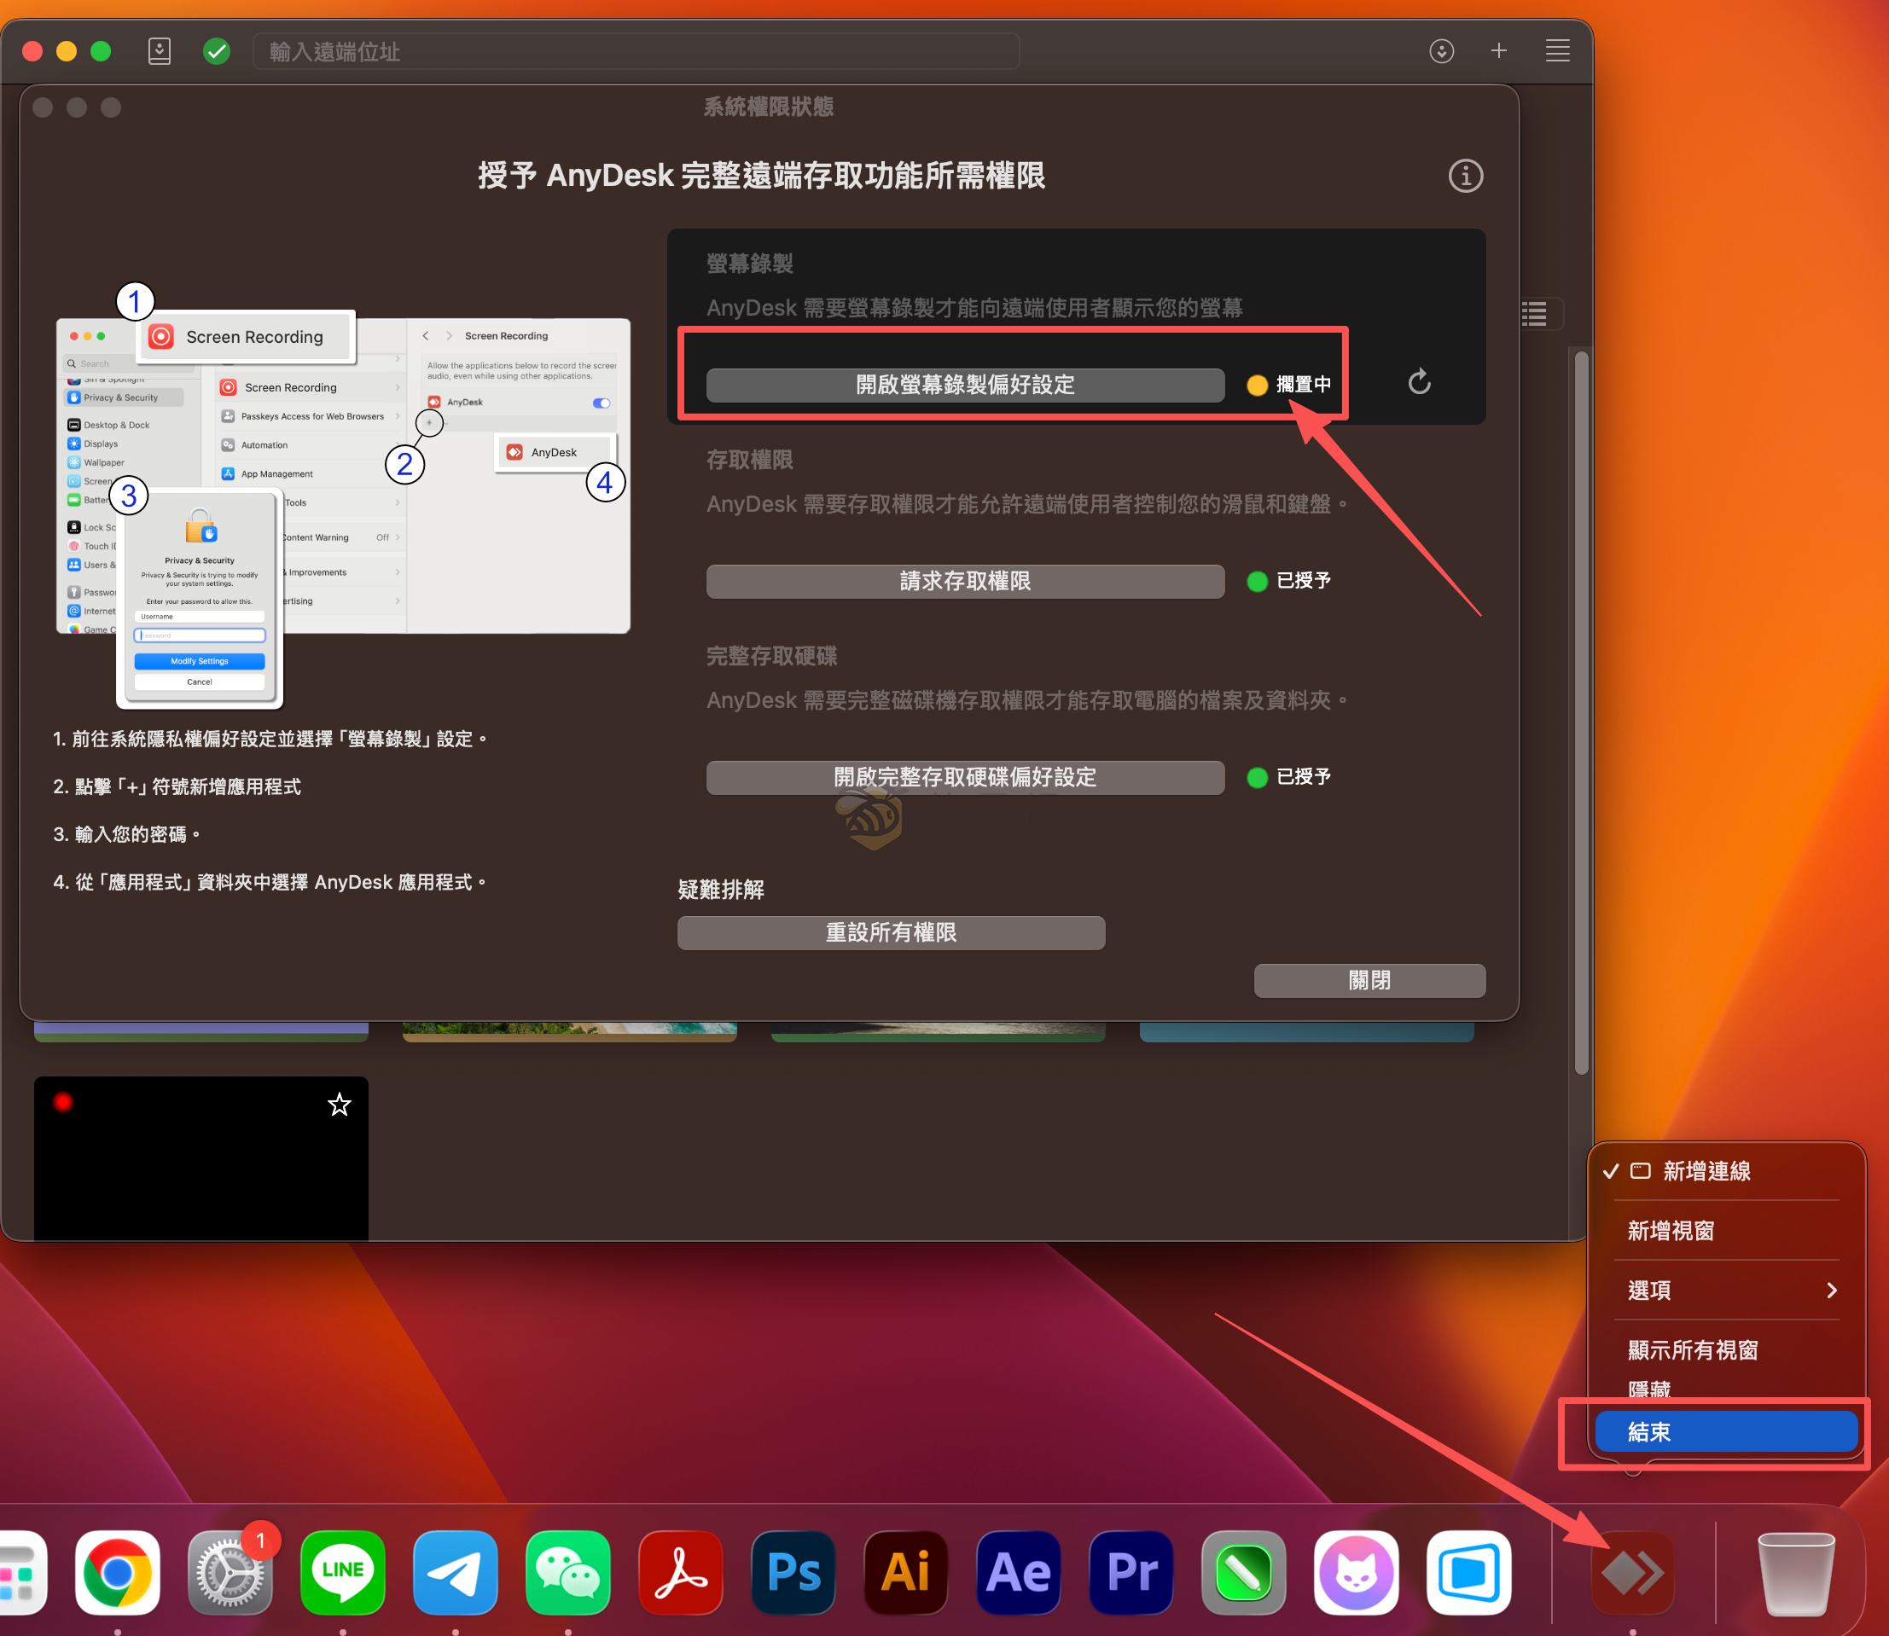Add a new tab with the plus icon
The height and width of the screenshot is (1636, 1889).
coord(1498,51)
